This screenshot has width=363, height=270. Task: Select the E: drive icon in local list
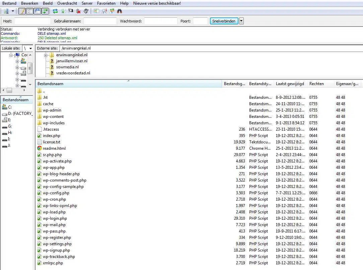5,120
